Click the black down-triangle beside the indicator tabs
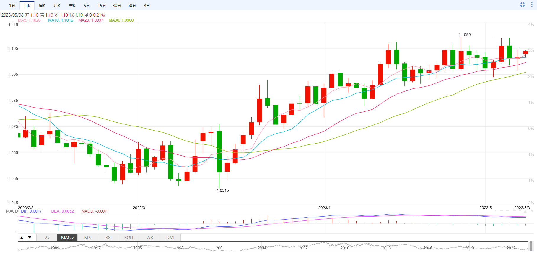Viewport: 537px width, 260px height. [30, 238]
